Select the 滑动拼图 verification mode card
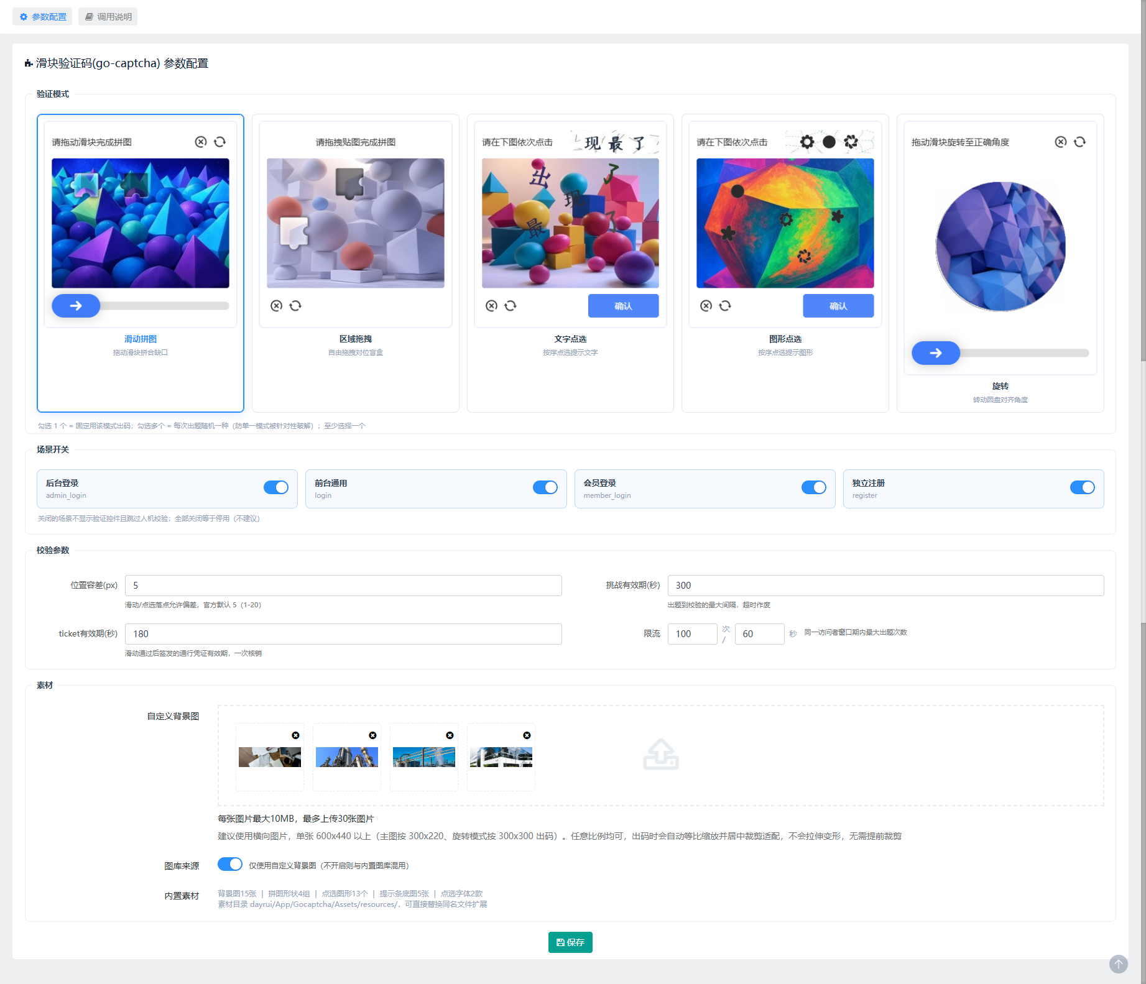Screen dimensions: 1146x984 (141, 263)
